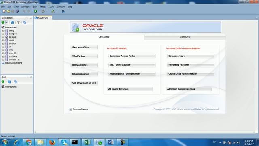Viewport: 259px width, 146px height.
Task: Click the Save All toolbar icon
Action: click(x=17, y=11)
